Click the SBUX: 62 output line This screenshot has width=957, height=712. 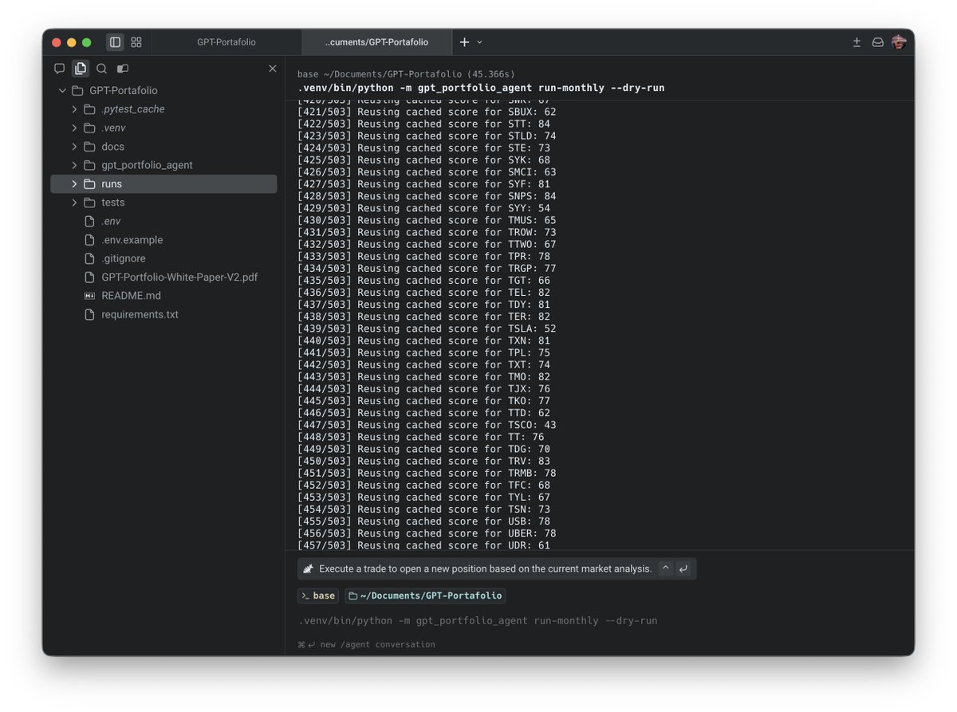[427, 112]
